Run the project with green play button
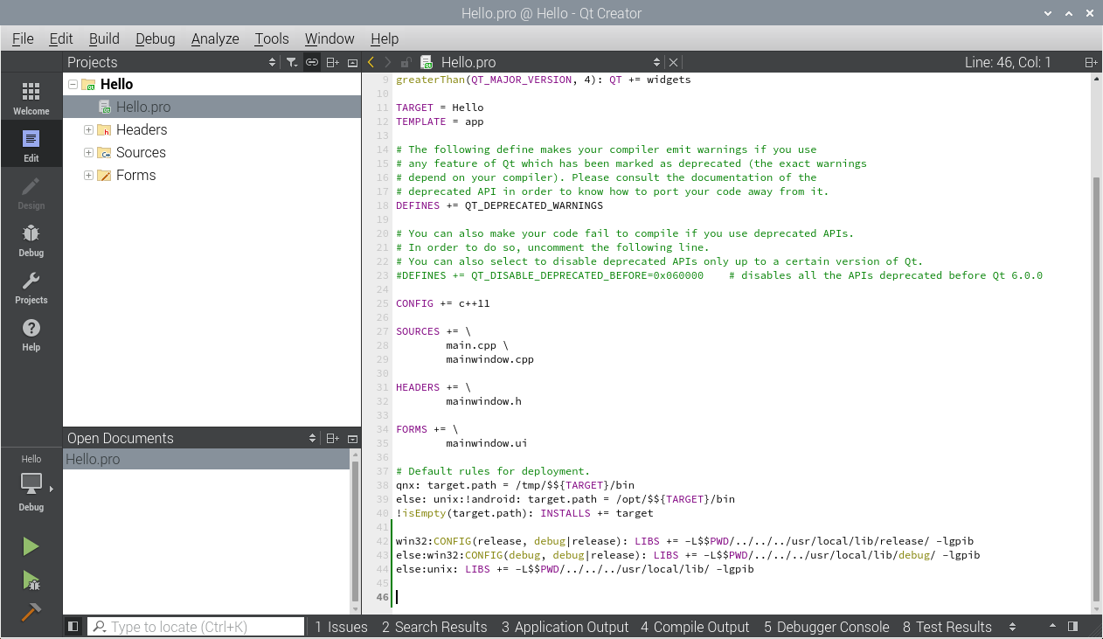The image size is (1103, 639). 31,546
